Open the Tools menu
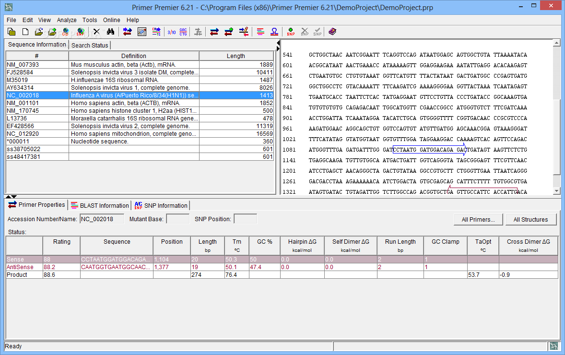565x355 pixels. coord(90,20)
